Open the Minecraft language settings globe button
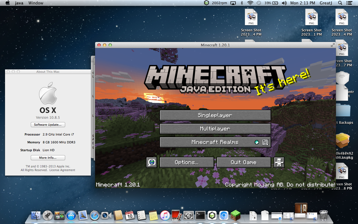 [x=152, y=162]
